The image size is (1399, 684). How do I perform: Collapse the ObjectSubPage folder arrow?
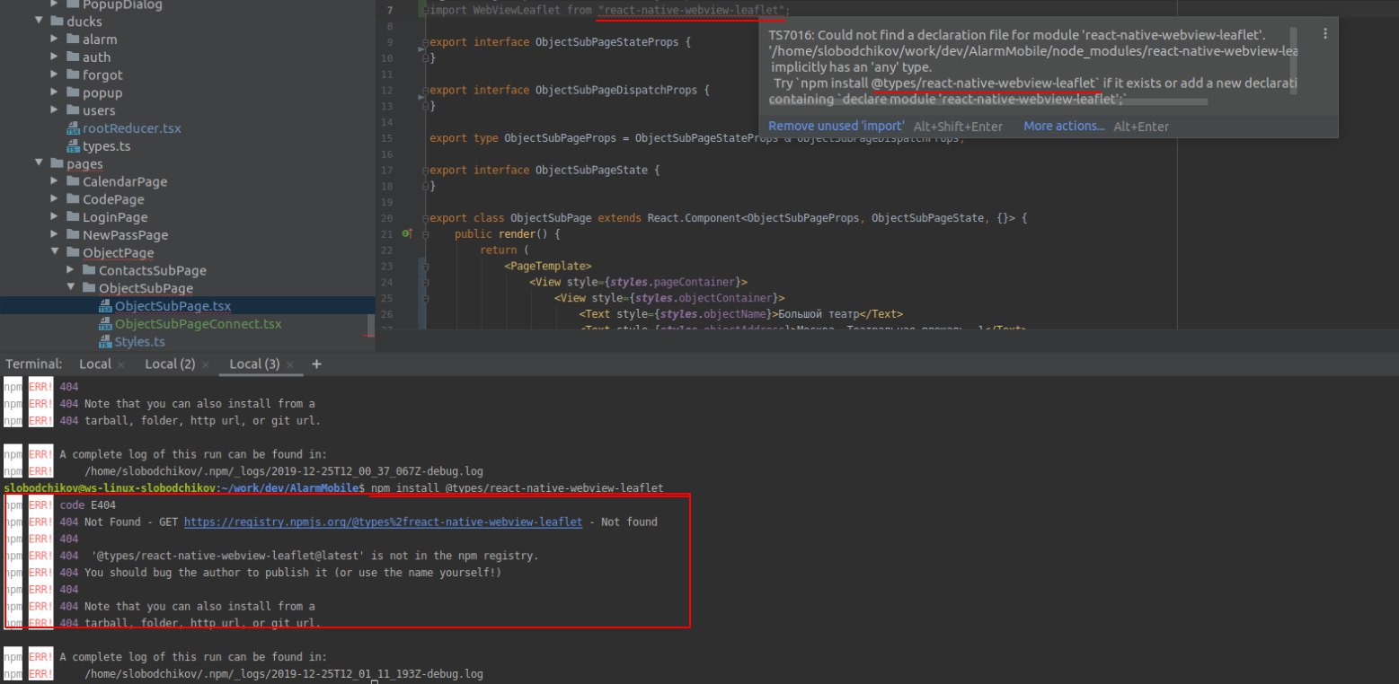pyautogui.click(x=71, y=288)
